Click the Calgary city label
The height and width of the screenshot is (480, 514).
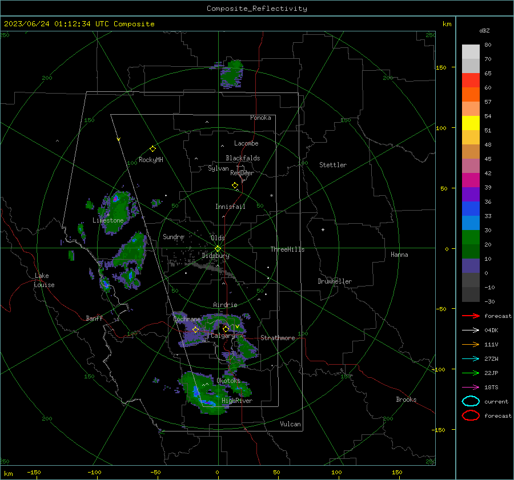click(223, 336)
